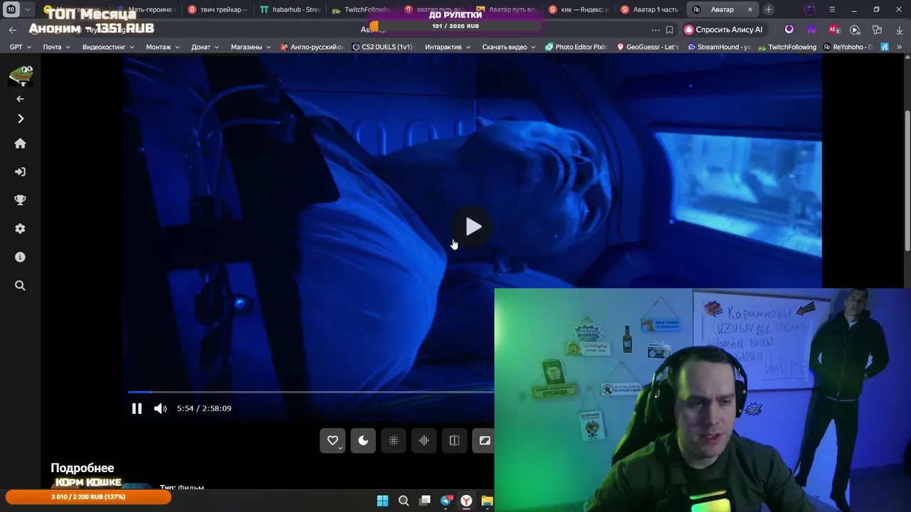
Task: Pause the video playback
Action: click(x=137, y=408)
